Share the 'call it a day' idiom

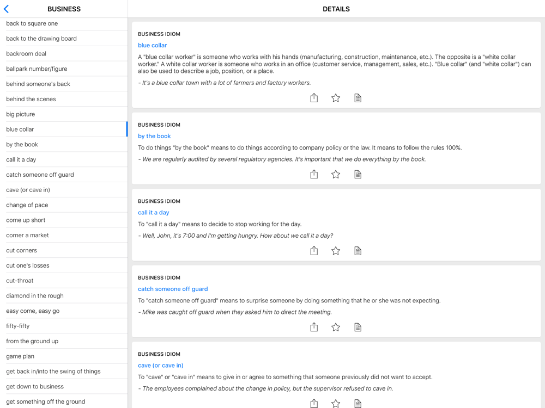click(x=314, y=251)
